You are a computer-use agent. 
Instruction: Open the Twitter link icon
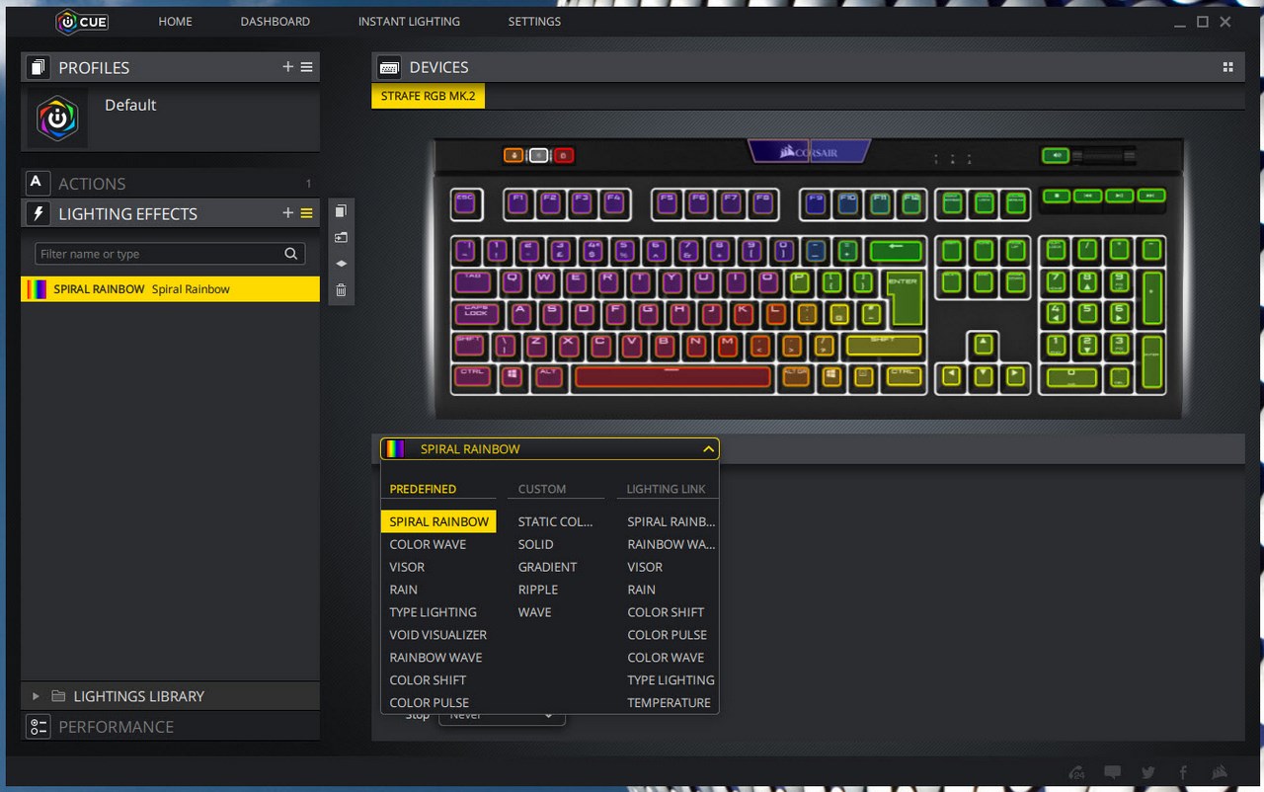(x=1147, y=773)
